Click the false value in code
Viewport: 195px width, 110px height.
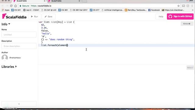[44, 31]
